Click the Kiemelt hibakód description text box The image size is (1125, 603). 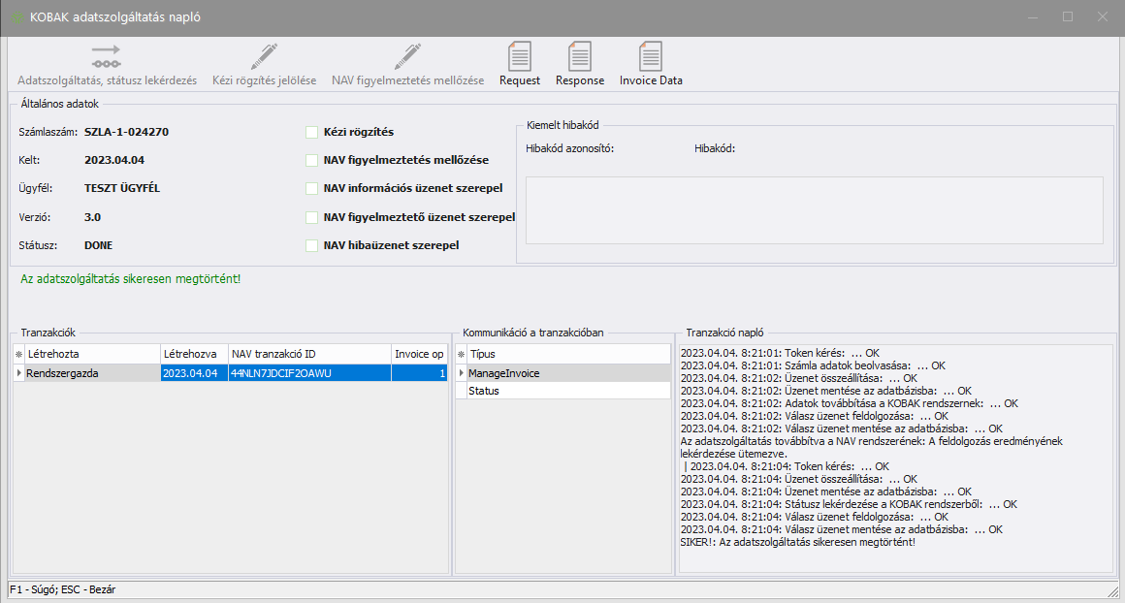[814, 210]
